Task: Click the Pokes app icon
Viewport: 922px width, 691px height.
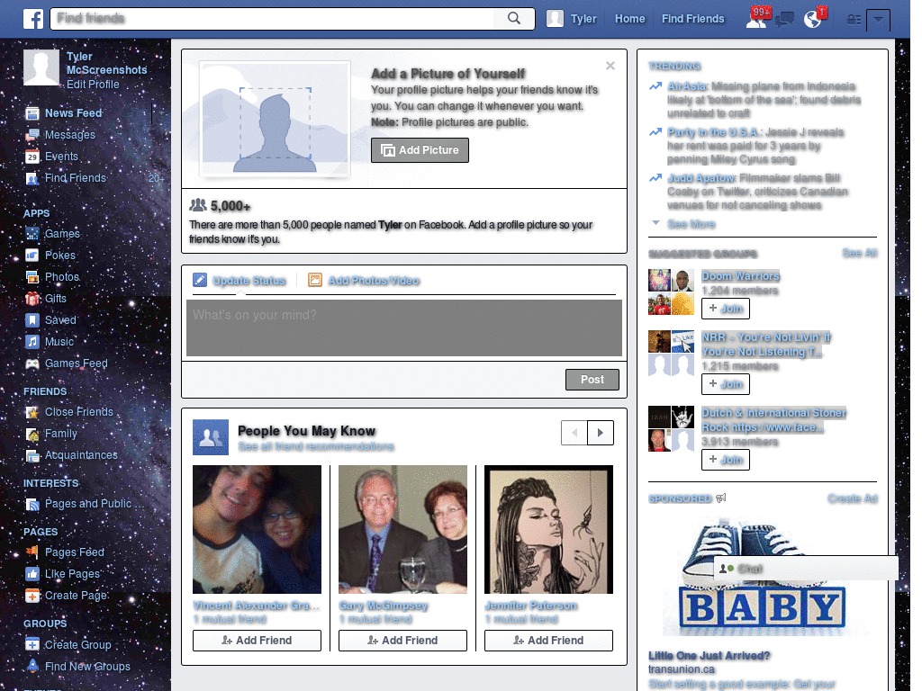Action: point(32,256)
